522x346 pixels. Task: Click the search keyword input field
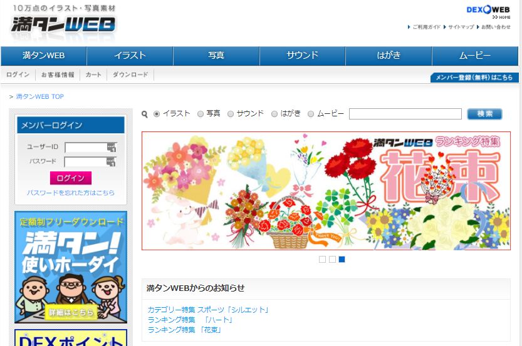click(x=405, y=114)
